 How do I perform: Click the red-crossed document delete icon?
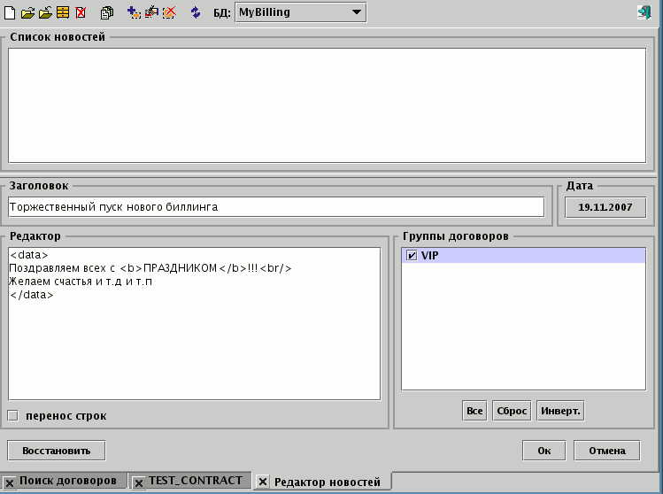click(x=81, y=12)
